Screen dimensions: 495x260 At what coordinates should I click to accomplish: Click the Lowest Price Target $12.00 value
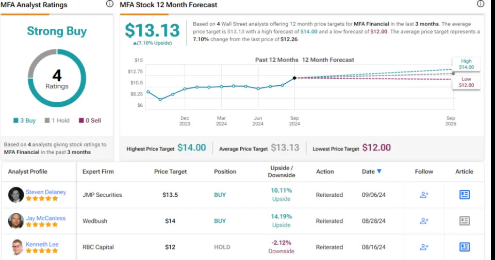(376, 147)
